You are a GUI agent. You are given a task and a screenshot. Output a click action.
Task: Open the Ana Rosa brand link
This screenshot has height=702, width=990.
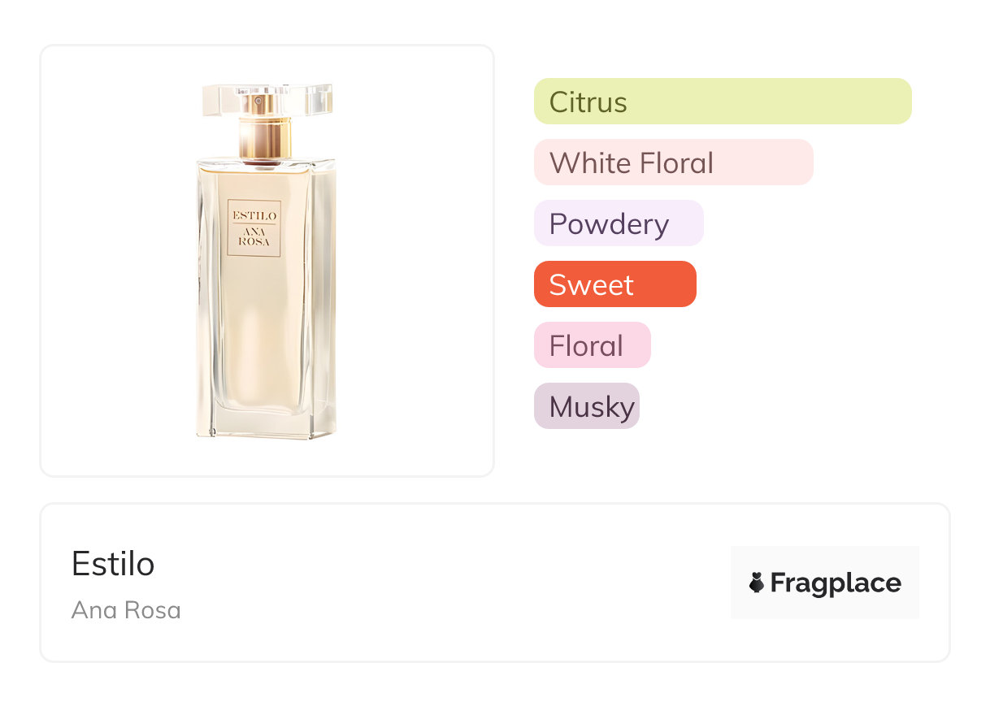[x=126, y=610]
